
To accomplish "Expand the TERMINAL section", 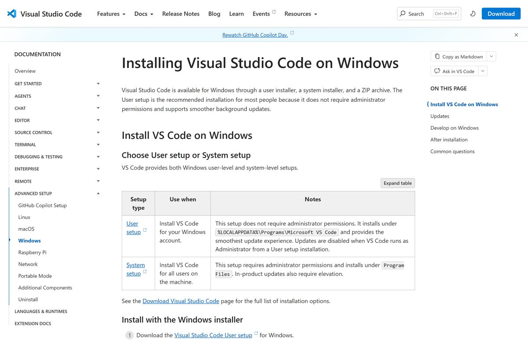I will [57, 145].
